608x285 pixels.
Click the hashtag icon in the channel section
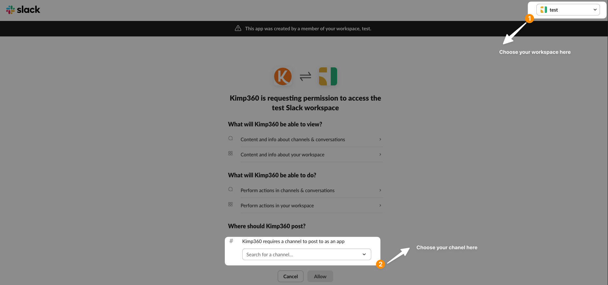pyautogui.click(x=231, y=241)
